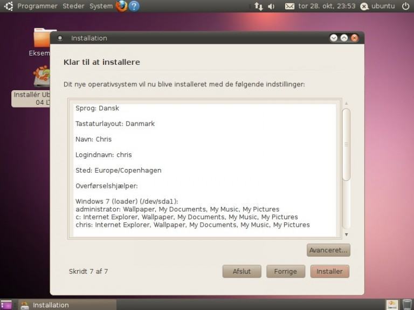Open the clock showing tor 28. okt, 23:53
Image resolution: width=414 pixels, height=310 pixels.
click(x=327, y=6)
